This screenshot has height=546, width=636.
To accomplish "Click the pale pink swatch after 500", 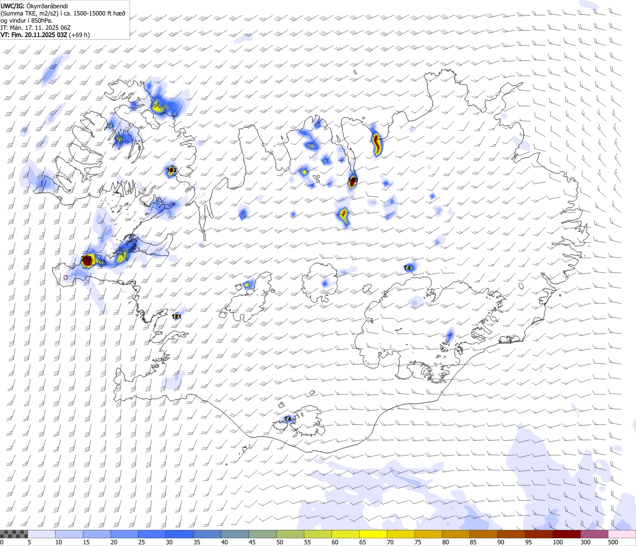I will (622, 534).
